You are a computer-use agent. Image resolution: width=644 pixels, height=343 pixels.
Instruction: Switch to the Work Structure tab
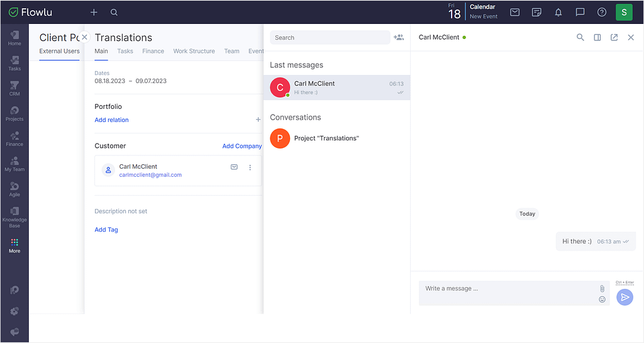coord(194,51)
